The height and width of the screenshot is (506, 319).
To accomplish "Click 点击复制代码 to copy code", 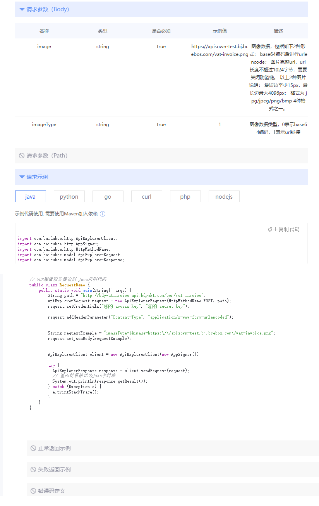I will pos(283,229).
